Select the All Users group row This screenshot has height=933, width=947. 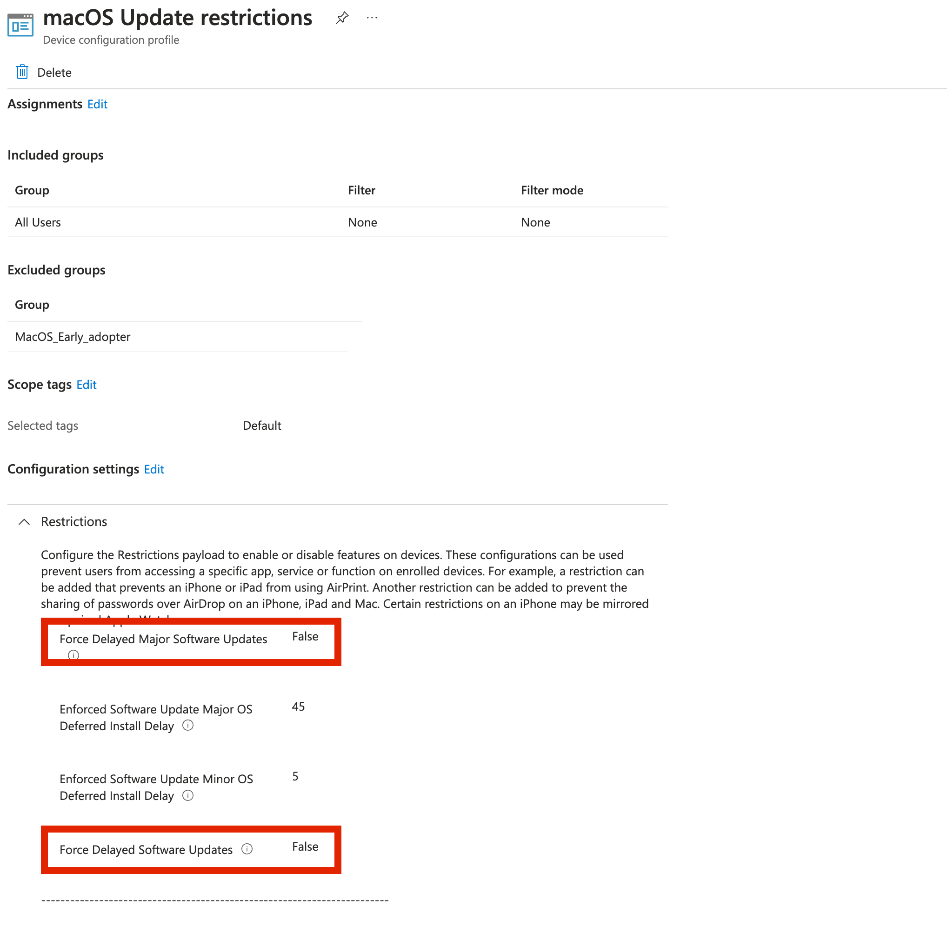[38, 222]
